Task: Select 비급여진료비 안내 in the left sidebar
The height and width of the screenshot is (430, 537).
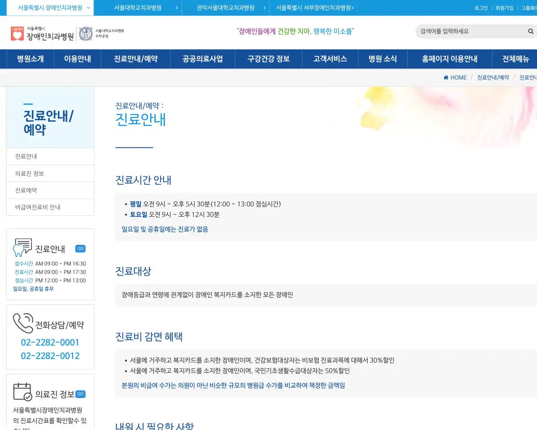Action: pyautogui.click(x=50, y=207)
